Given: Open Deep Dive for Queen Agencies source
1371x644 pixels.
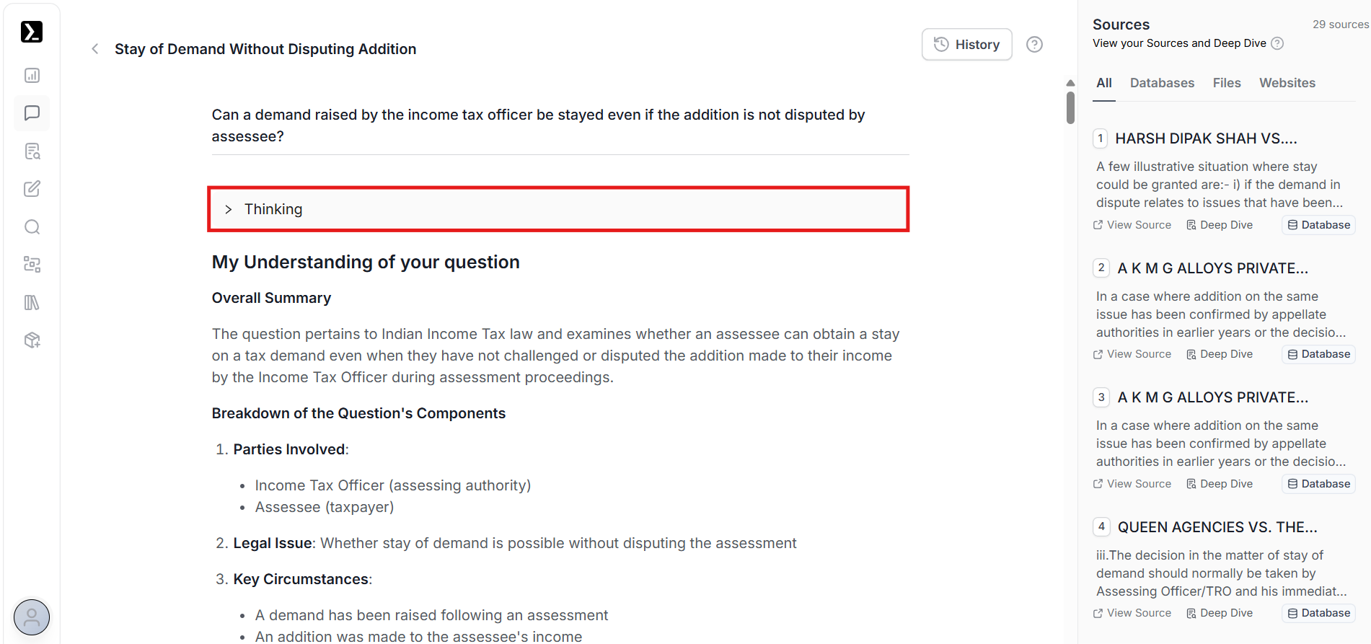Looking at the screenshot, I should click(x=1220, y=613).
